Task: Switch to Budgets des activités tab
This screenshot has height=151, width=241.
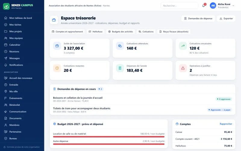Action: [x=120, y=32]
